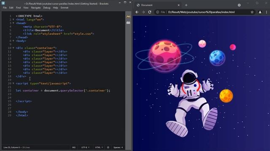Click the querySelector text on line 22
270x151 pixels.
pyautogui.click(x=72, y=91)
